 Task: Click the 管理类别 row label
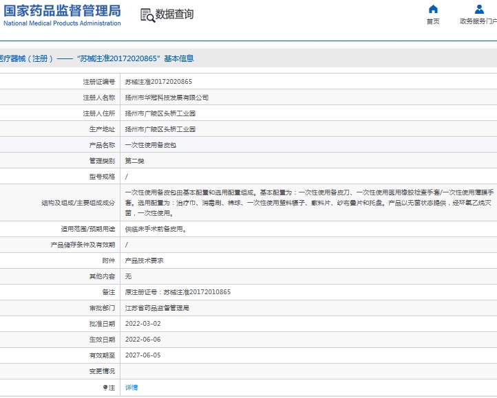(x=102, y=161)
